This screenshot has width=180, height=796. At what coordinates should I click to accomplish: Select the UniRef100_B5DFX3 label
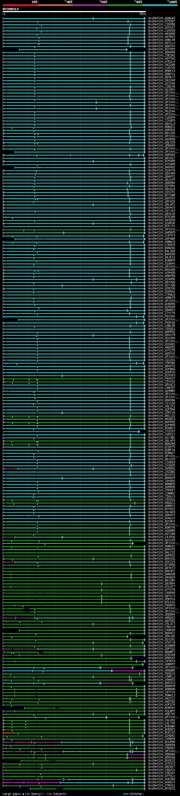coord(161,71)
